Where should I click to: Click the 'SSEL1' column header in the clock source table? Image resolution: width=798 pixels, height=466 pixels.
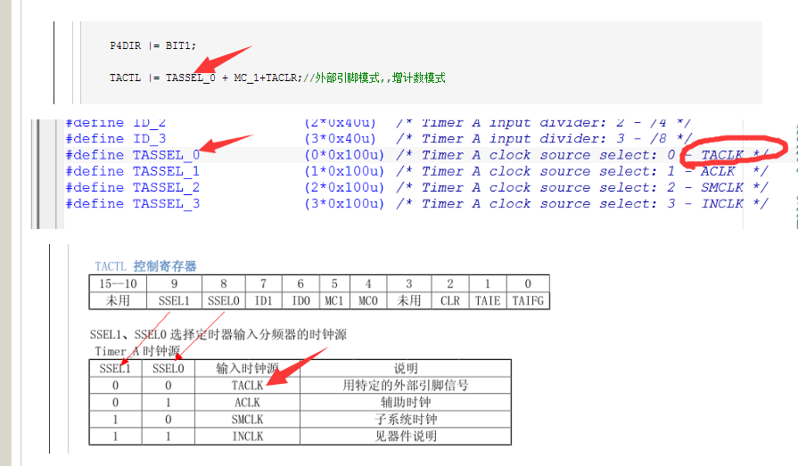[115, 368]
